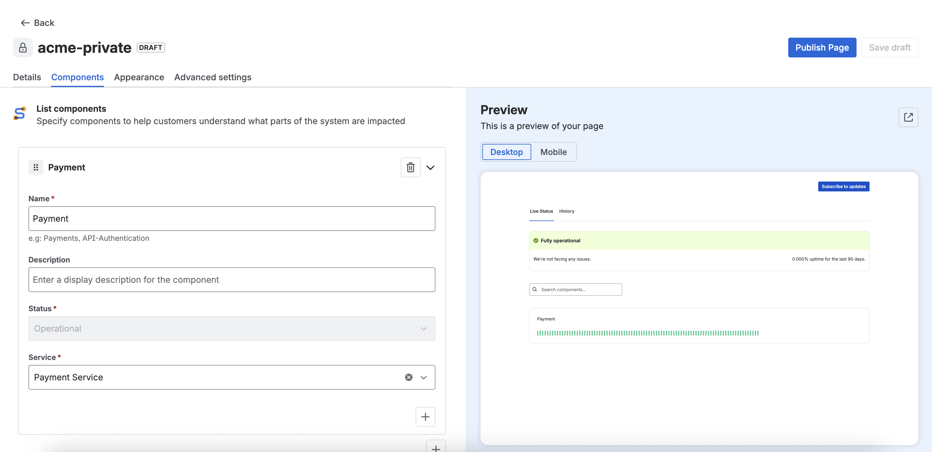Grab the Payment component drag handle
932x452 pixels.
(36, 167)
